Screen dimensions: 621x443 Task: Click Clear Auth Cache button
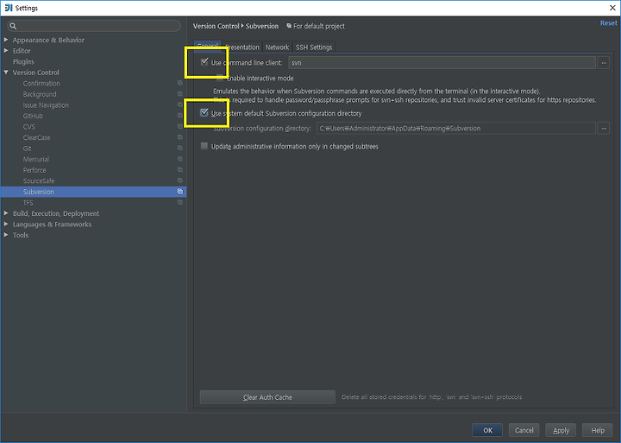coord(267,397)
